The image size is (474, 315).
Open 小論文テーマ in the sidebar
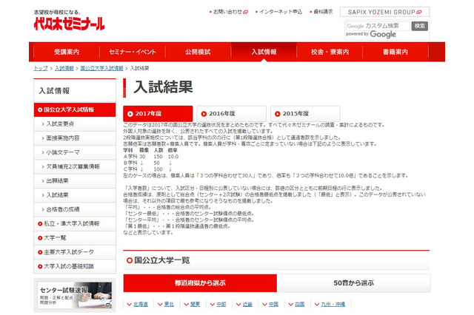pos(75,152)
